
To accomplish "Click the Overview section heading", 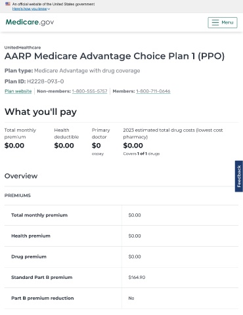I will [21, 176].
